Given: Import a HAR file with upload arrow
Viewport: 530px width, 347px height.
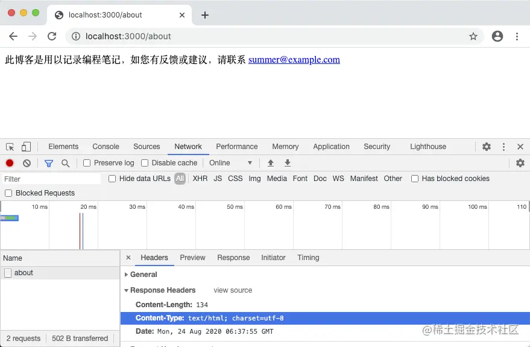Looking at the screenshot, I should pyautogui.click(x=270, y=163).
